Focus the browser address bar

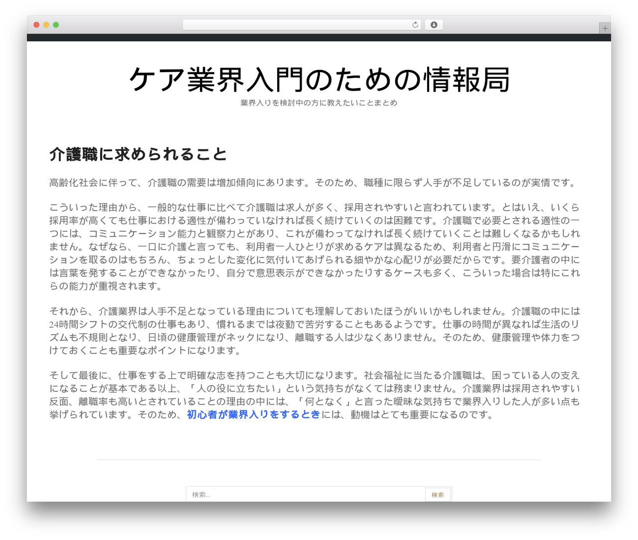click(x=302, y=25)
